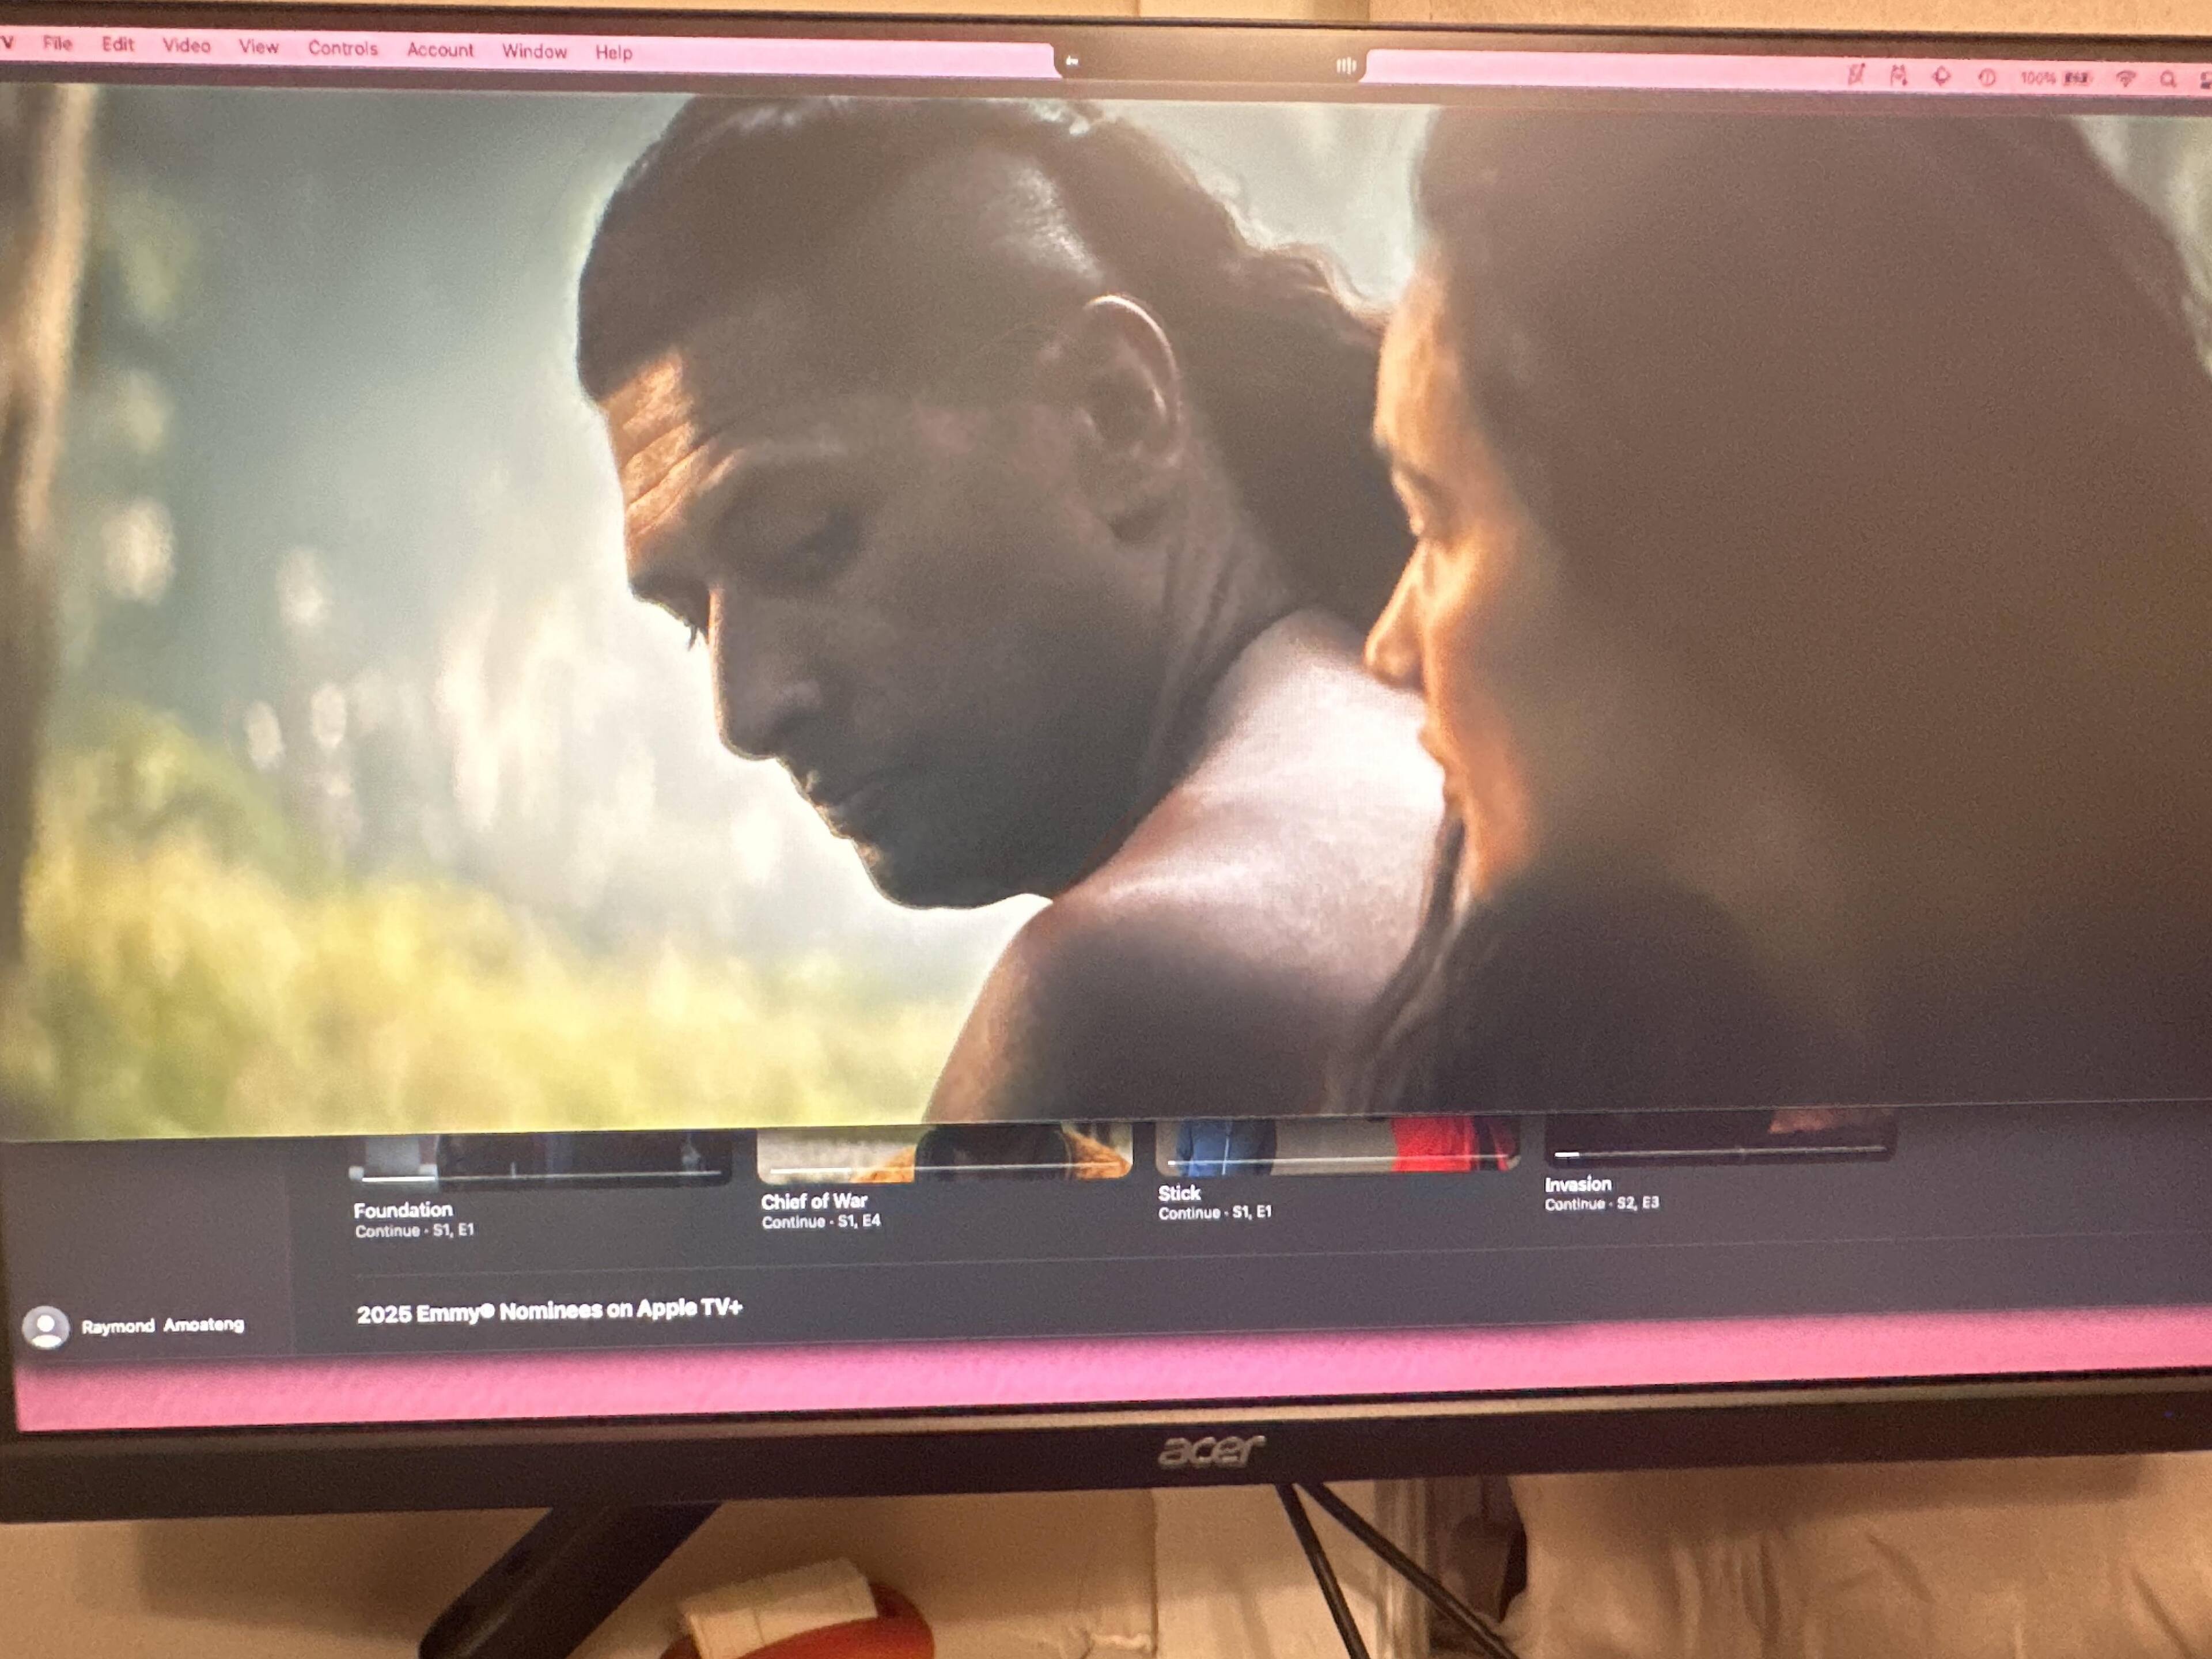Image resolution: width=2212 pixels, height=1659 pixels.
Task: Click the circular menu bar icon left of 100%
Action: [x=1986, y=77]
